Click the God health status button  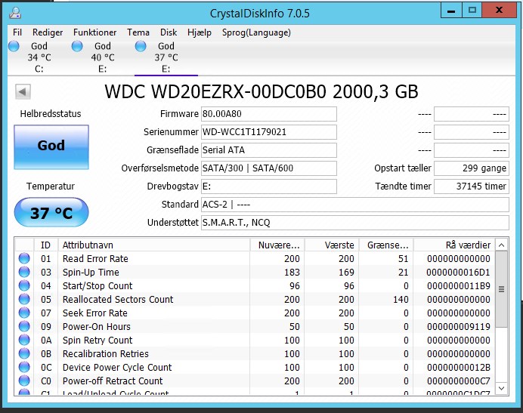pyautogui.click(x=51, y=147)
